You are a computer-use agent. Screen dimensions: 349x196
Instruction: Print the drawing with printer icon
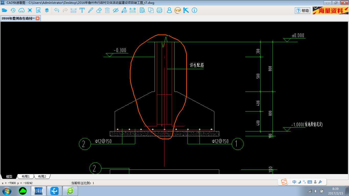(x=159, y=10)
